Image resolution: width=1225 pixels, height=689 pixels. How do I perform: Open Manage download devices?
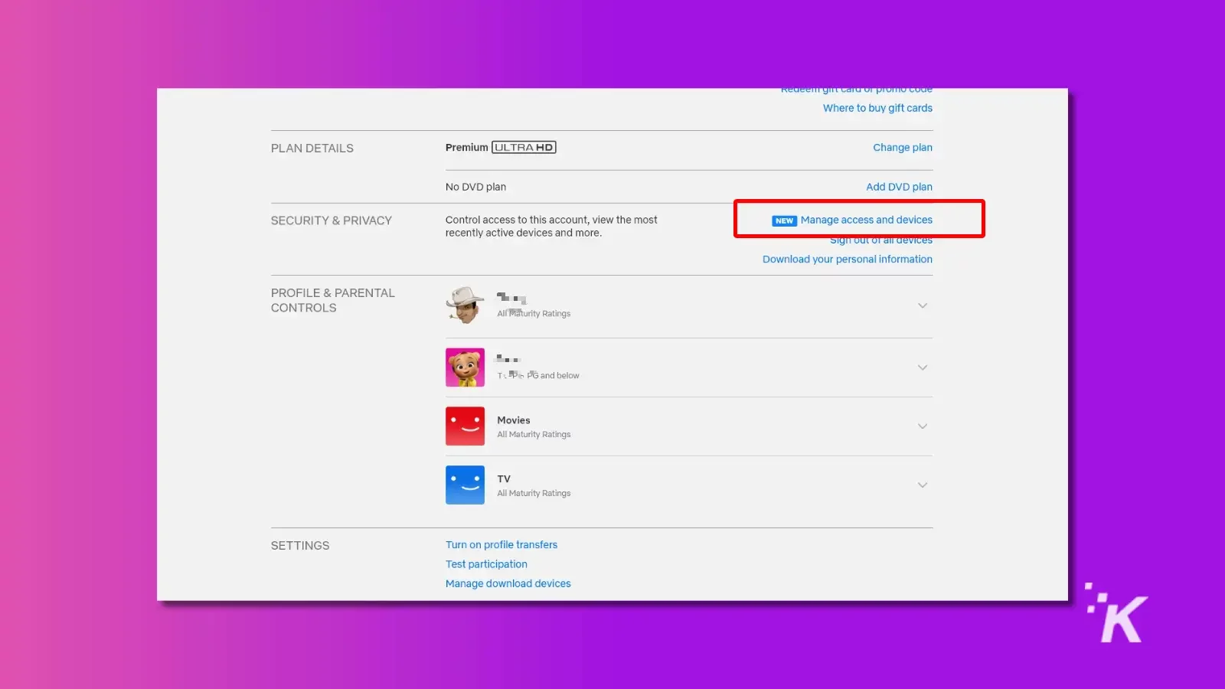coord(508,583)
